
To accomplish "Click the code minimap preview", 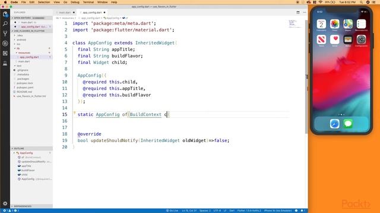I will click(294, 24).
